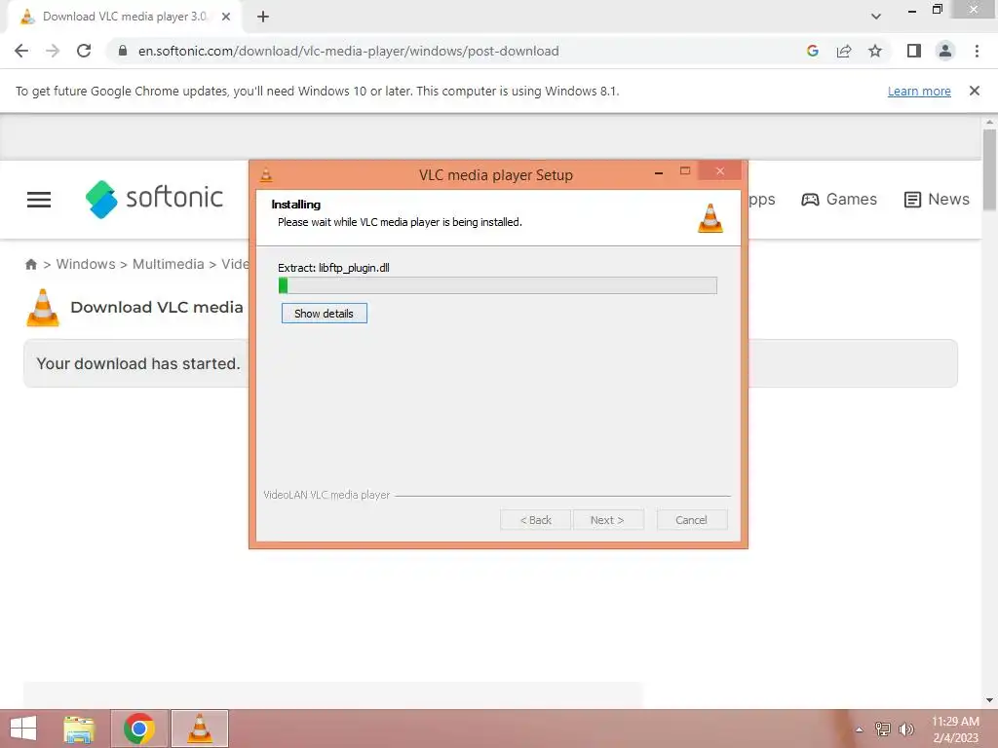Open Chrome side panel
Image resolution: width=998 pixels, height=748 pixels.
point(914,51)
